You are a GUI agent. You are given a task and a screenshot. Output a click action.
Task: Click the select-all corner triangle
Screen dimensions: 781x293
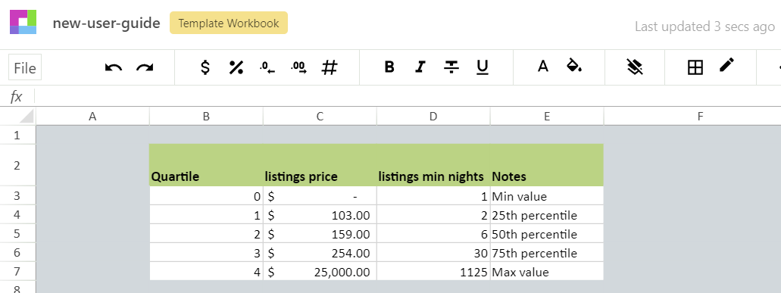tap(27, 117)
